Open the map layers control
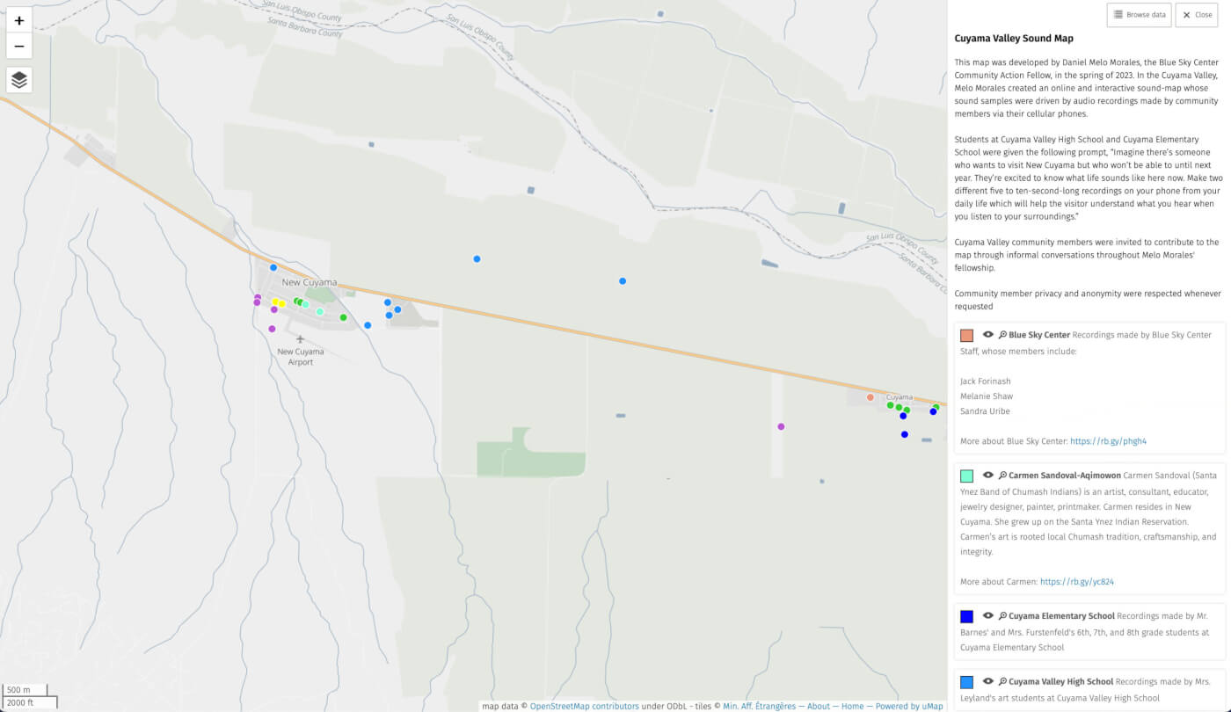1231x712 pixels. pos(19,80)
